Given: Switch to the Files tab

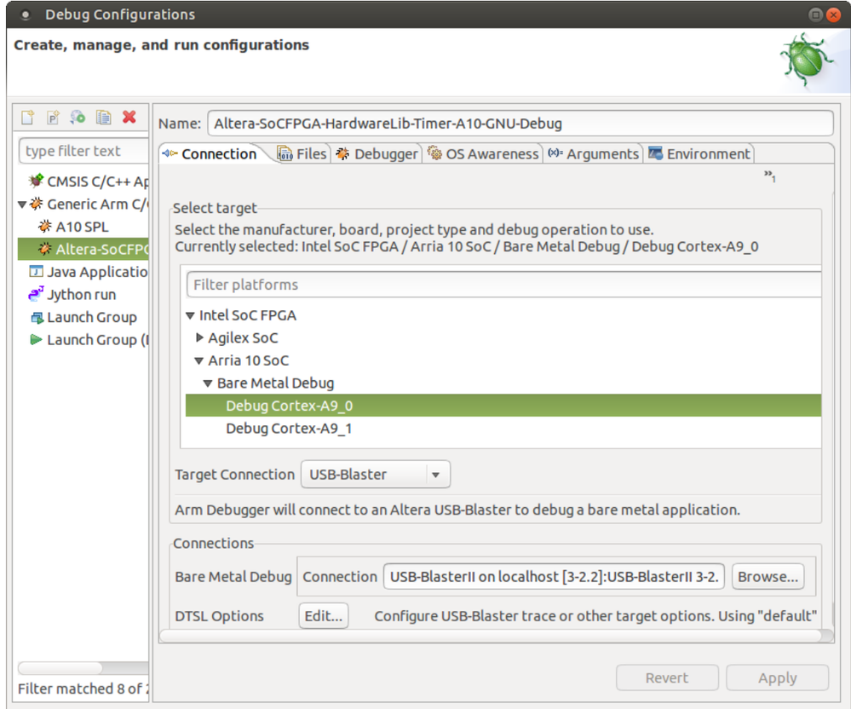Looking at the screenshot, I should point(302,154).
